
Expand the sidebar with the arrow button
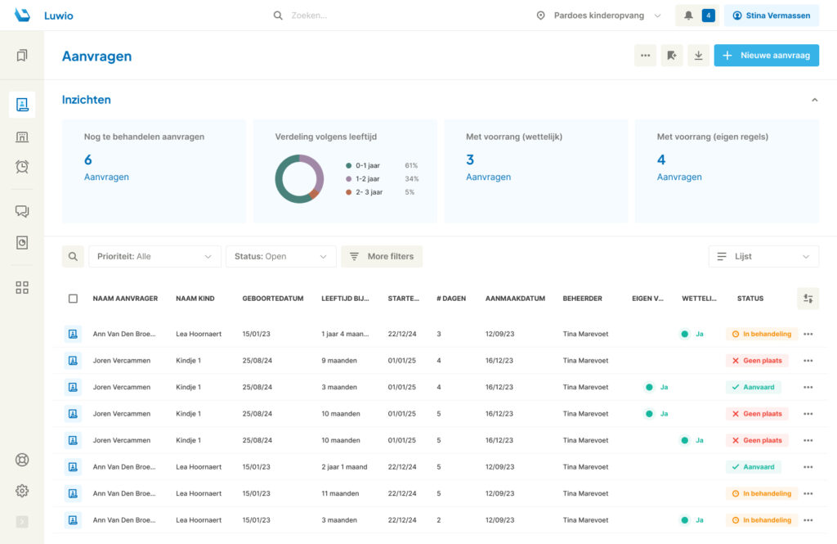click(22, 522)
